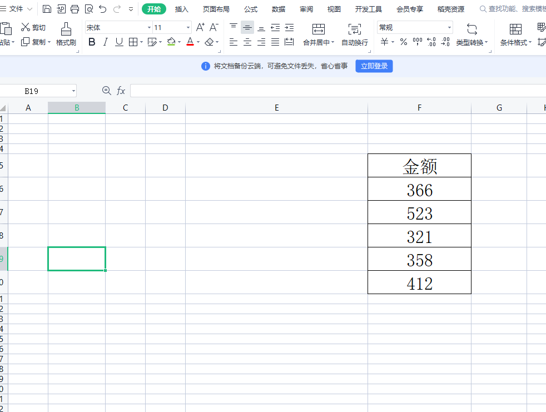Image resolution: width=546 pixels, height=412 pixels.
Task: Justify text alignment icon
Action: 275,42
